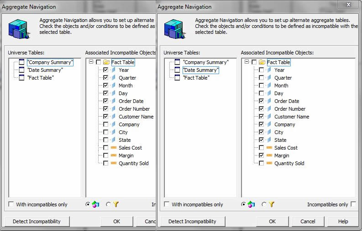Click Fact Table table icon in right Universe Tables
The height and width of the screenshot is (231, 362).
point(177,78)
